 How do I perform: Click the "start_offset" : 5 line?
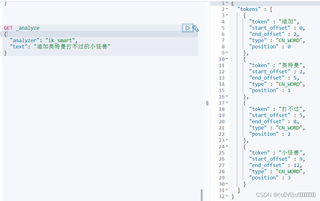tap(277, 115)
